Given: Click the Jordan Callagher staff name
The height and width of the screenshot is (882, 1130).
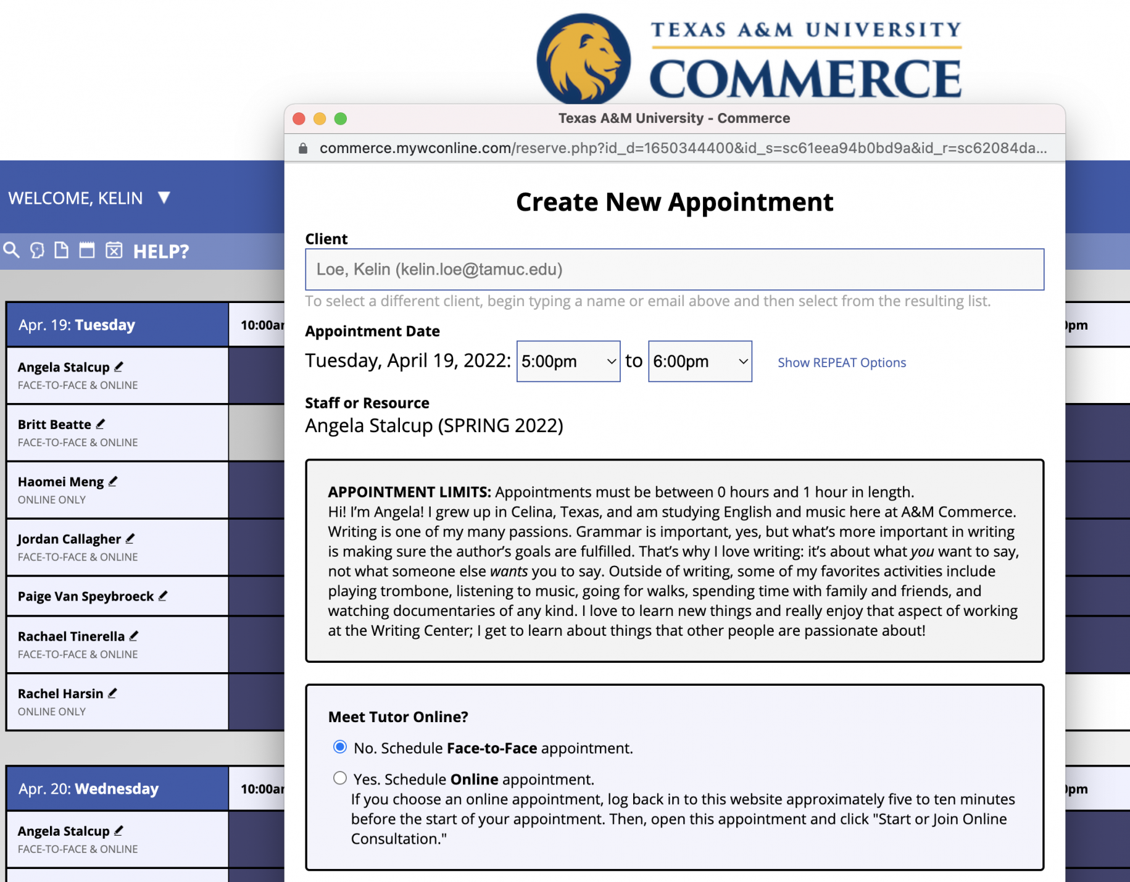Looking at the screenshot, I should coord(69,539).
